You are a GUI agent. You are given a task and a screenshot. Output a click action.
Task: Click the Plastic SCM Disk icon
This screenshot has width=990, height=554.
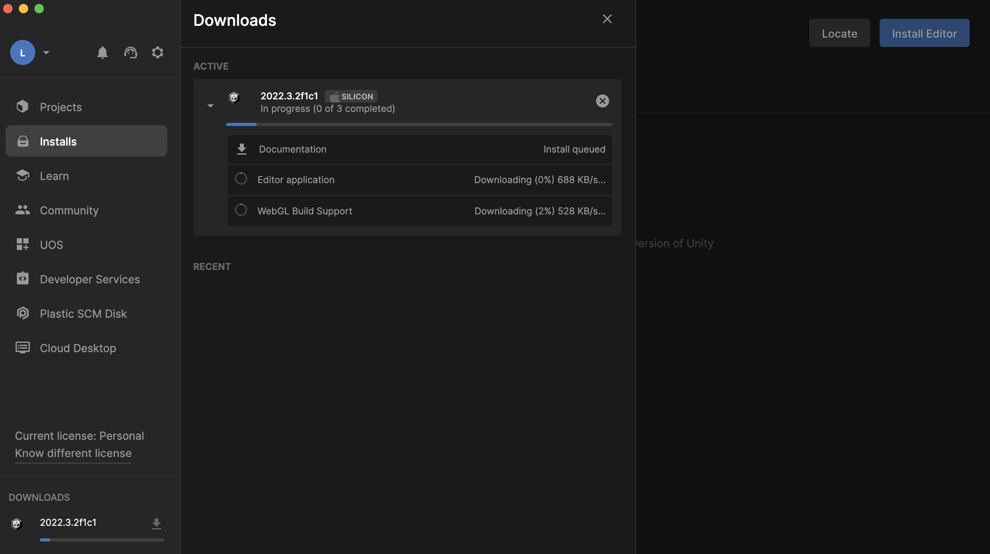coord(23,313)
